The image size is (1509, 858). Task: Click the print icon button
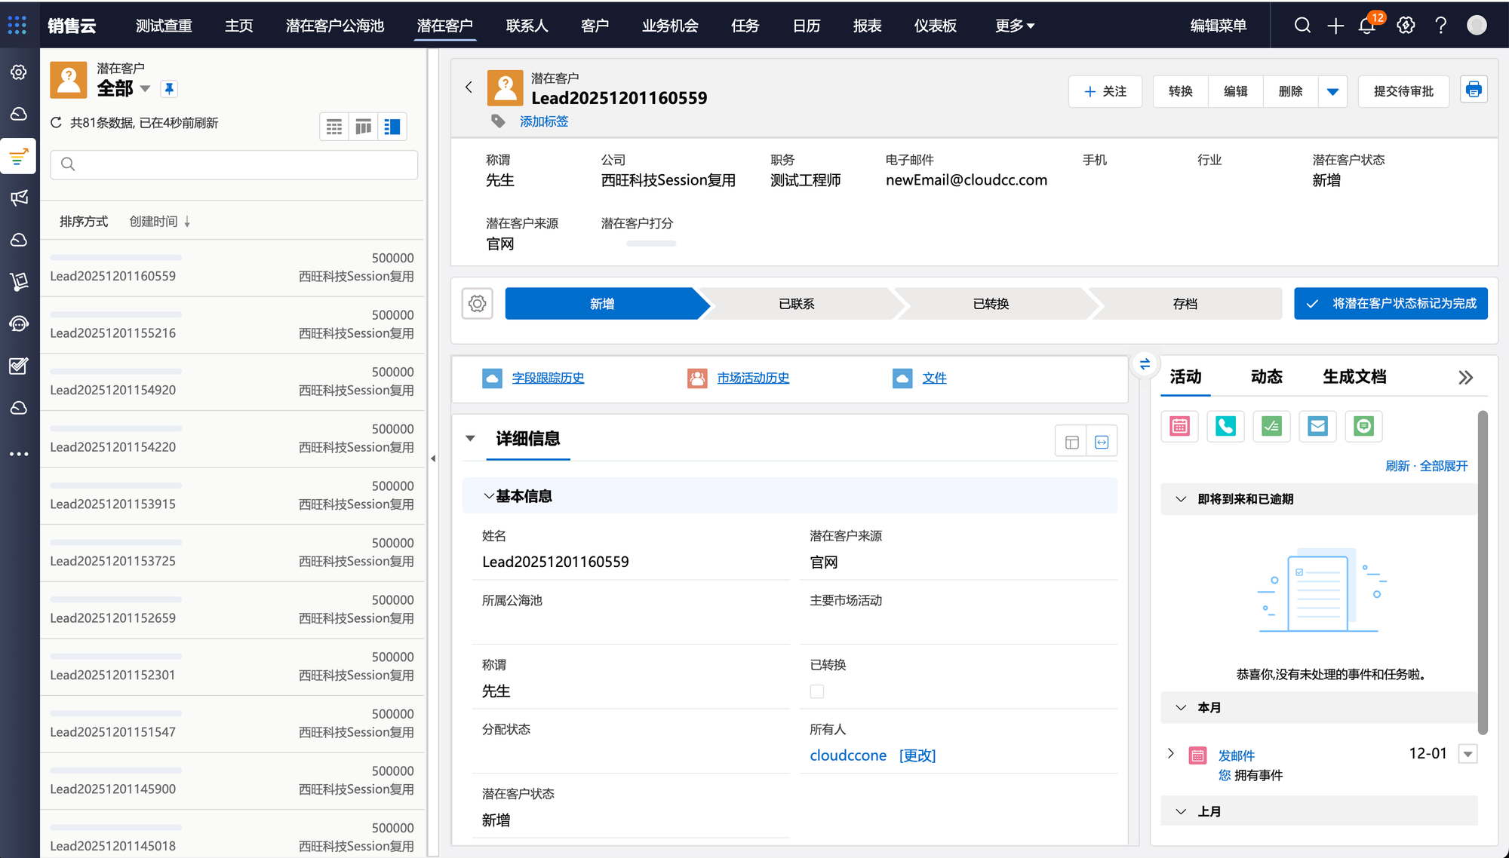[x=1474, y=90]
